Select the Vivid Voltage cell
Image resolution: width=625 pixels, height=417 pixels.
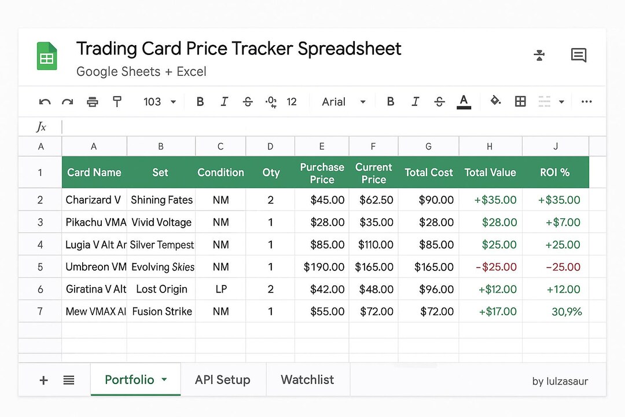[161, 222]
